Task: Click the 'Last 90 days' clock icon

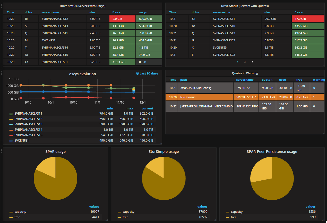Action: click(x=137, y=74)
